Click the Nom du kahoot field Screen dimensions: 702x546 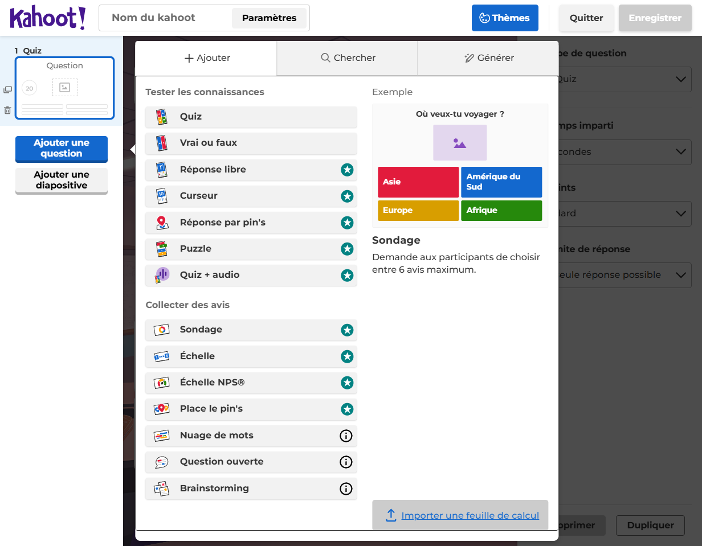(x=165, y=18)
